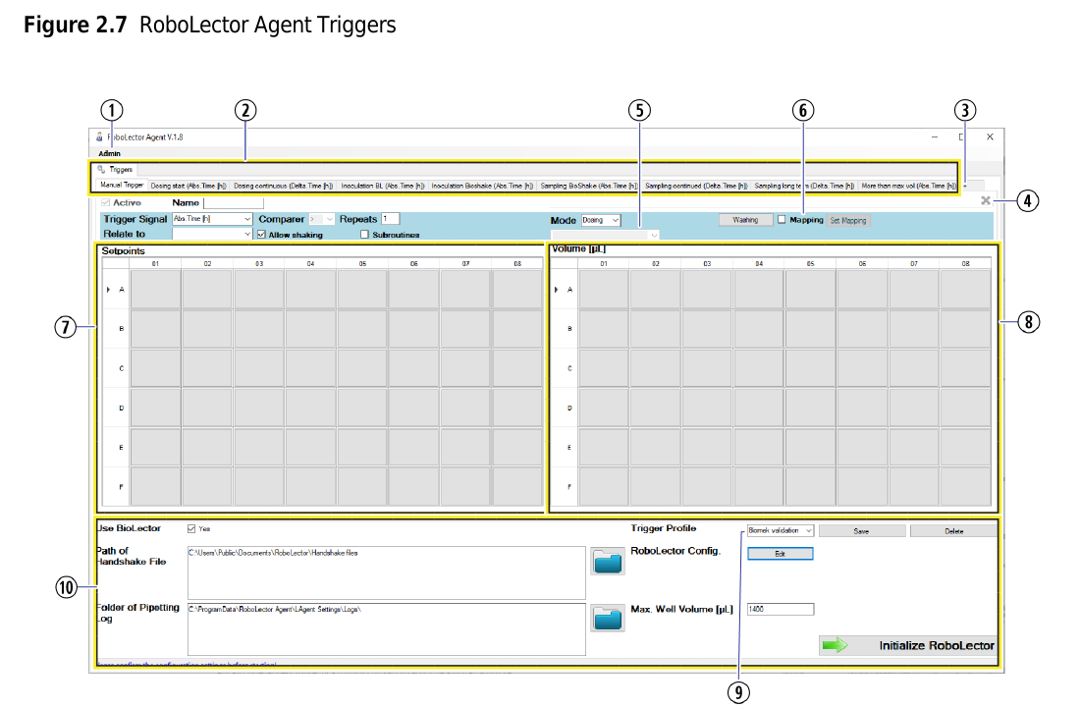The height and width of the screenshot is (707, 1080).
Task: Select Setpoints row A arrow indicator
Action: coord(108,290)
